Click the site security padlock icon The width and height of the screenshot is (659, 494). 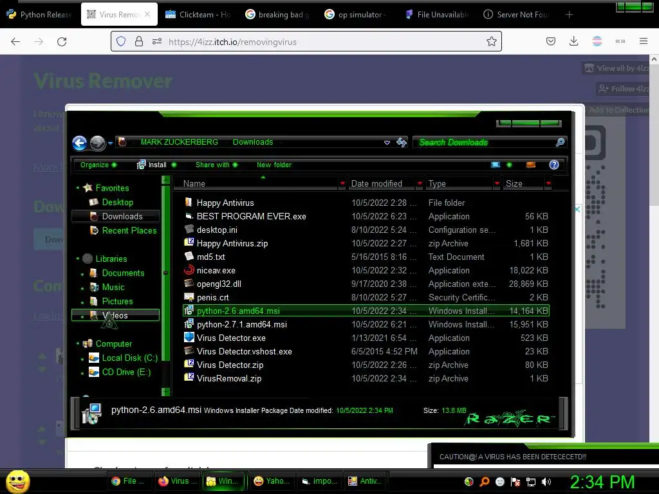tap(139, 42)
